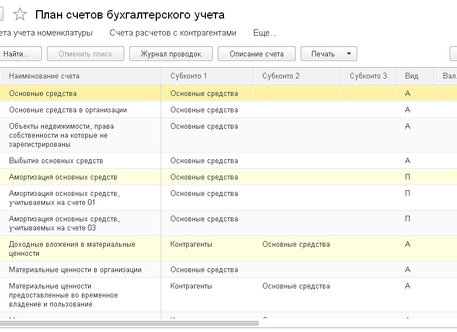Sort by Субконто 1 column header

[x=207, y=76]
